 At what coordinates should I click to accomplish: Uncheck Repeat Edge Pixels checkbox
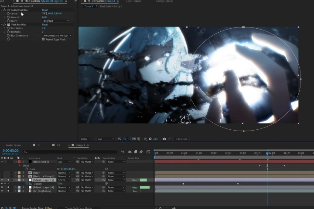[x=43, y=39]
